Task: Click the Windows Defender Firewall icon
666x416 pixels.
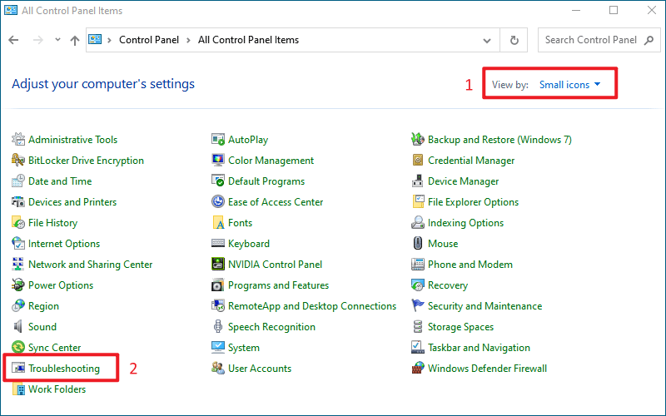Action: 418,368
